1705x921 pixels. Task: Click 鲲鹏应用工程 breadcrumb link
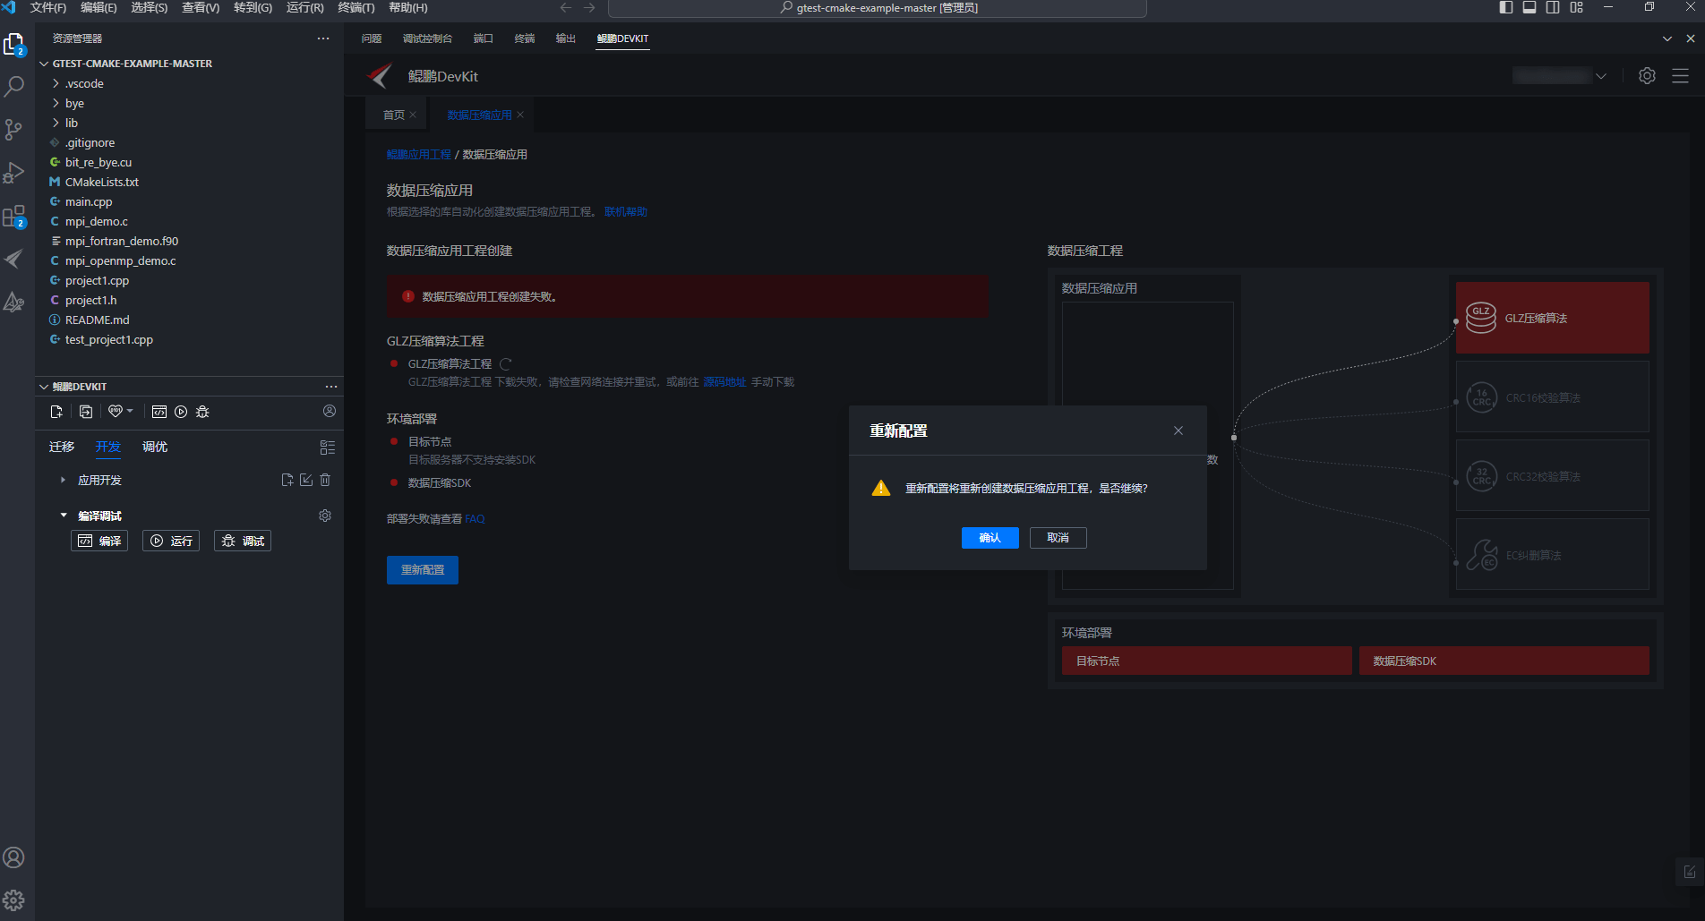click(x=419, y=155)
